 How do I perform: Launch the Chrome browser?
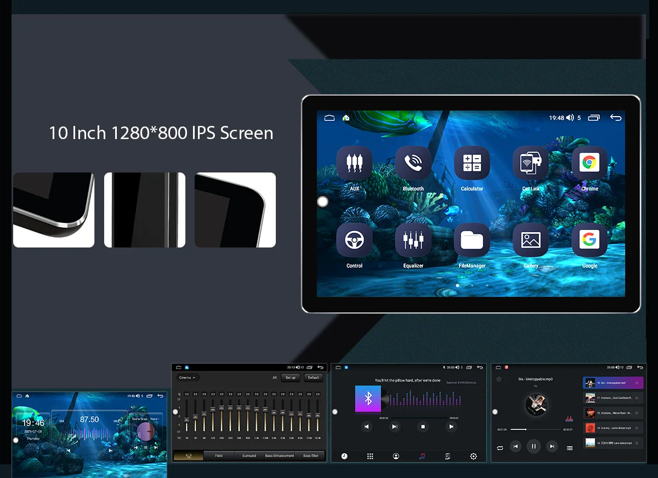(x=589, y=163)
